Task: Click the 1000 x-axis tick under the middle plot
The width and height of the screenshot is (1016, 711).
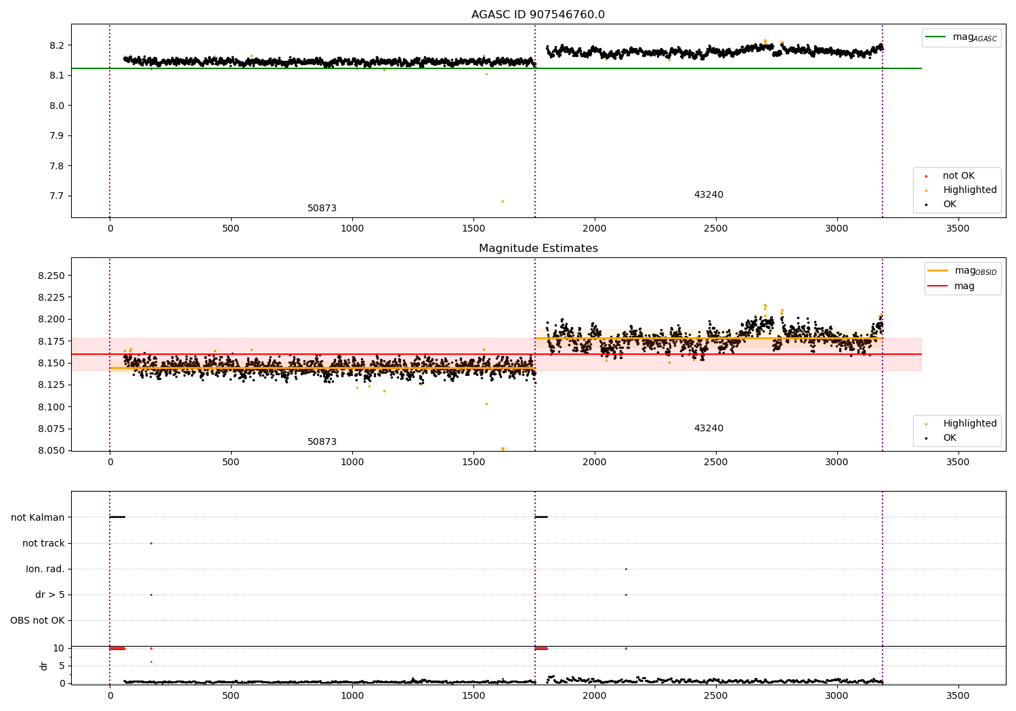Action: [x=352, y=462]
